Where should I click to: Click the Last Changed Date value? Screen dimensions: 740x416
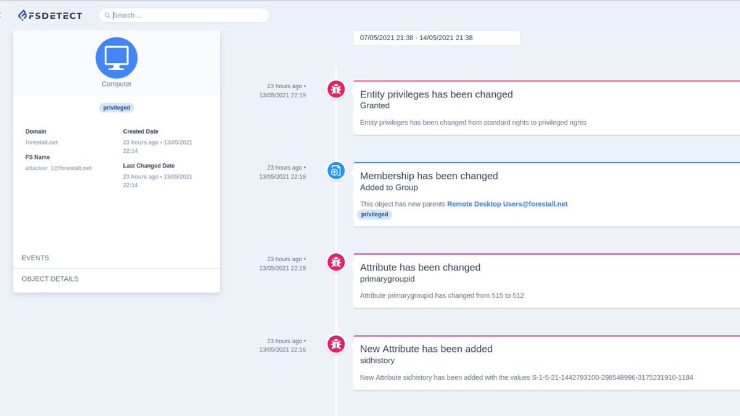157,181
